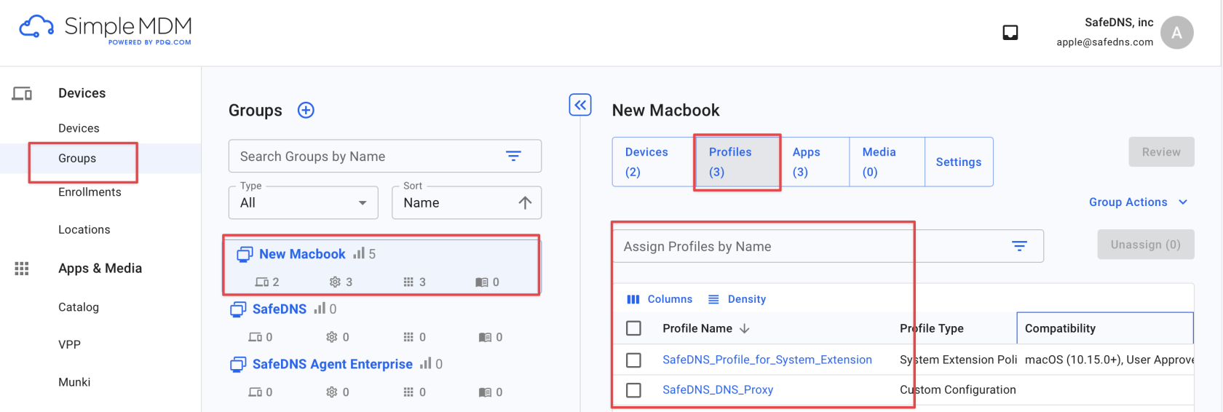The height and width of the screenshot is (412, 1223).
Task: Check the SafeDNS_Profile_for_System_Extension row checkbox
Action: click(633, 360)
